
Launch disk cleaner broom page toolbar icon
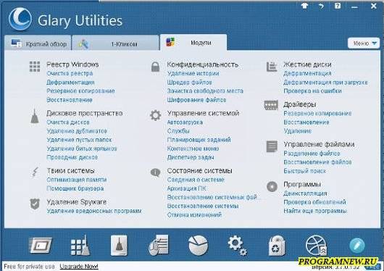(x=119, y=245)
